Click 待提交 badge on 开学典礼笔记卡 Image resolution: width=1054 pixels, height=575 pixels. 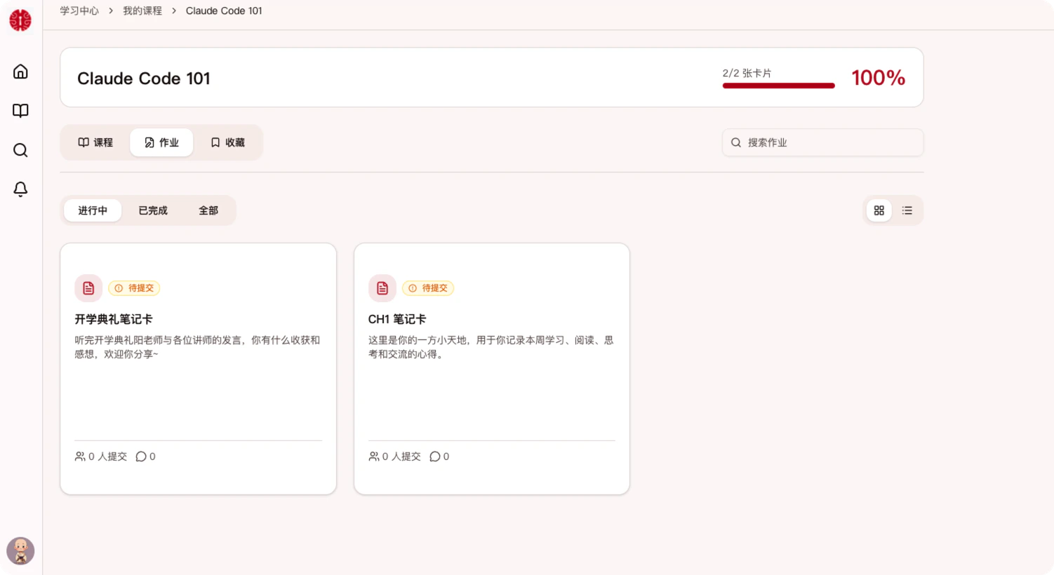tap(134, 288)
